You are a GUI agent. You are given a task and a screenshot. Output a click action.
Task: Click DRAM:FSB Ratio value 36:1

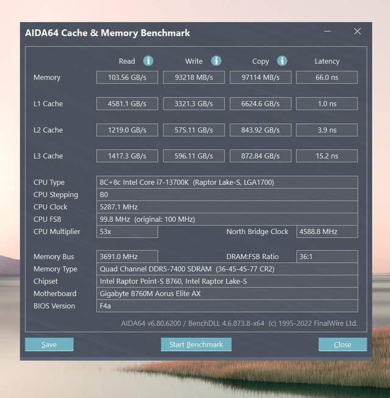pyautogui.click(x=327, y=257)
